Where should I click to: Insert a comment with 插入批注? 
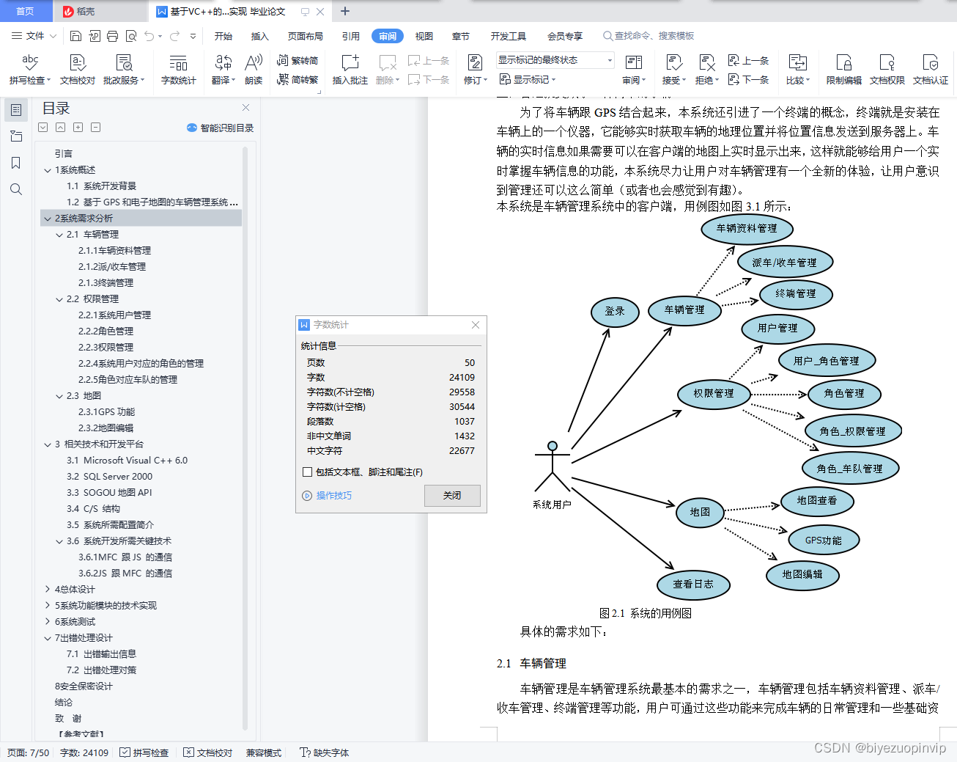click(x=350, y=70)
